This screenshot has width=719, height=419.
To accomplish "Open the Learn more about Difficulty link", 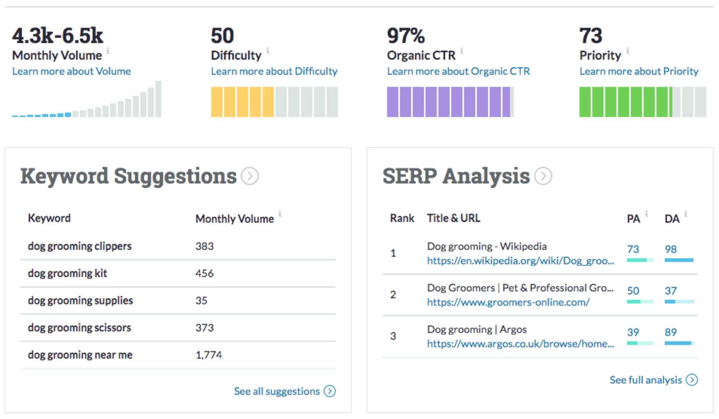I will (x=274, y=71).
